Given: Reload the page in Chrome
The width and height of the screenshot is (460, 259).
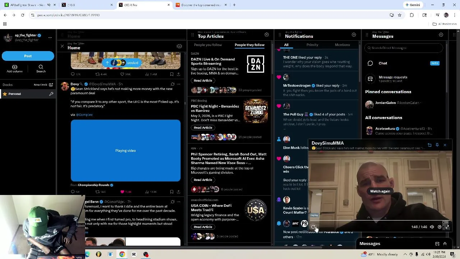Looking at the screenshot, I should 23,15.
